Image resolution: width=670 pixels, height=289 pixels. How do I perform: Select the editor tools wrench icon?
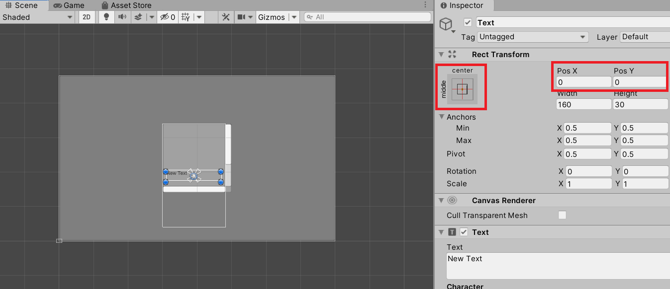click(226, 17)
